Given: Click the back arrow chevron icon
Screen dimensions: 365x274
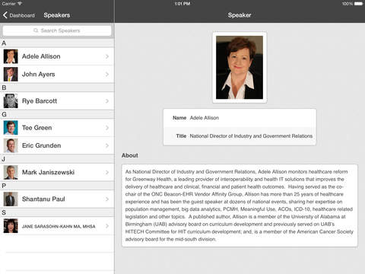Looking at the screenshot, I should [x=5, y=15].
